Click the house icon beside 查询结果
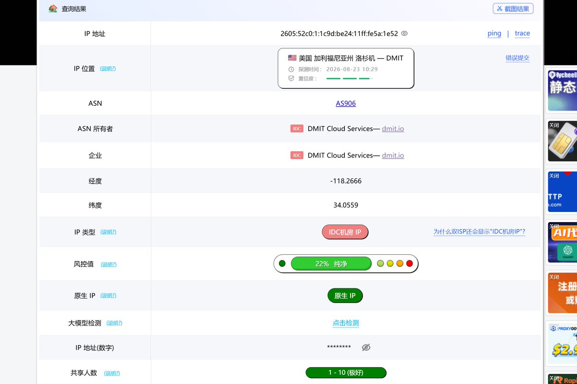Viewport: 577px width, 384px height. pyautogui.click(x=53, y=9)
